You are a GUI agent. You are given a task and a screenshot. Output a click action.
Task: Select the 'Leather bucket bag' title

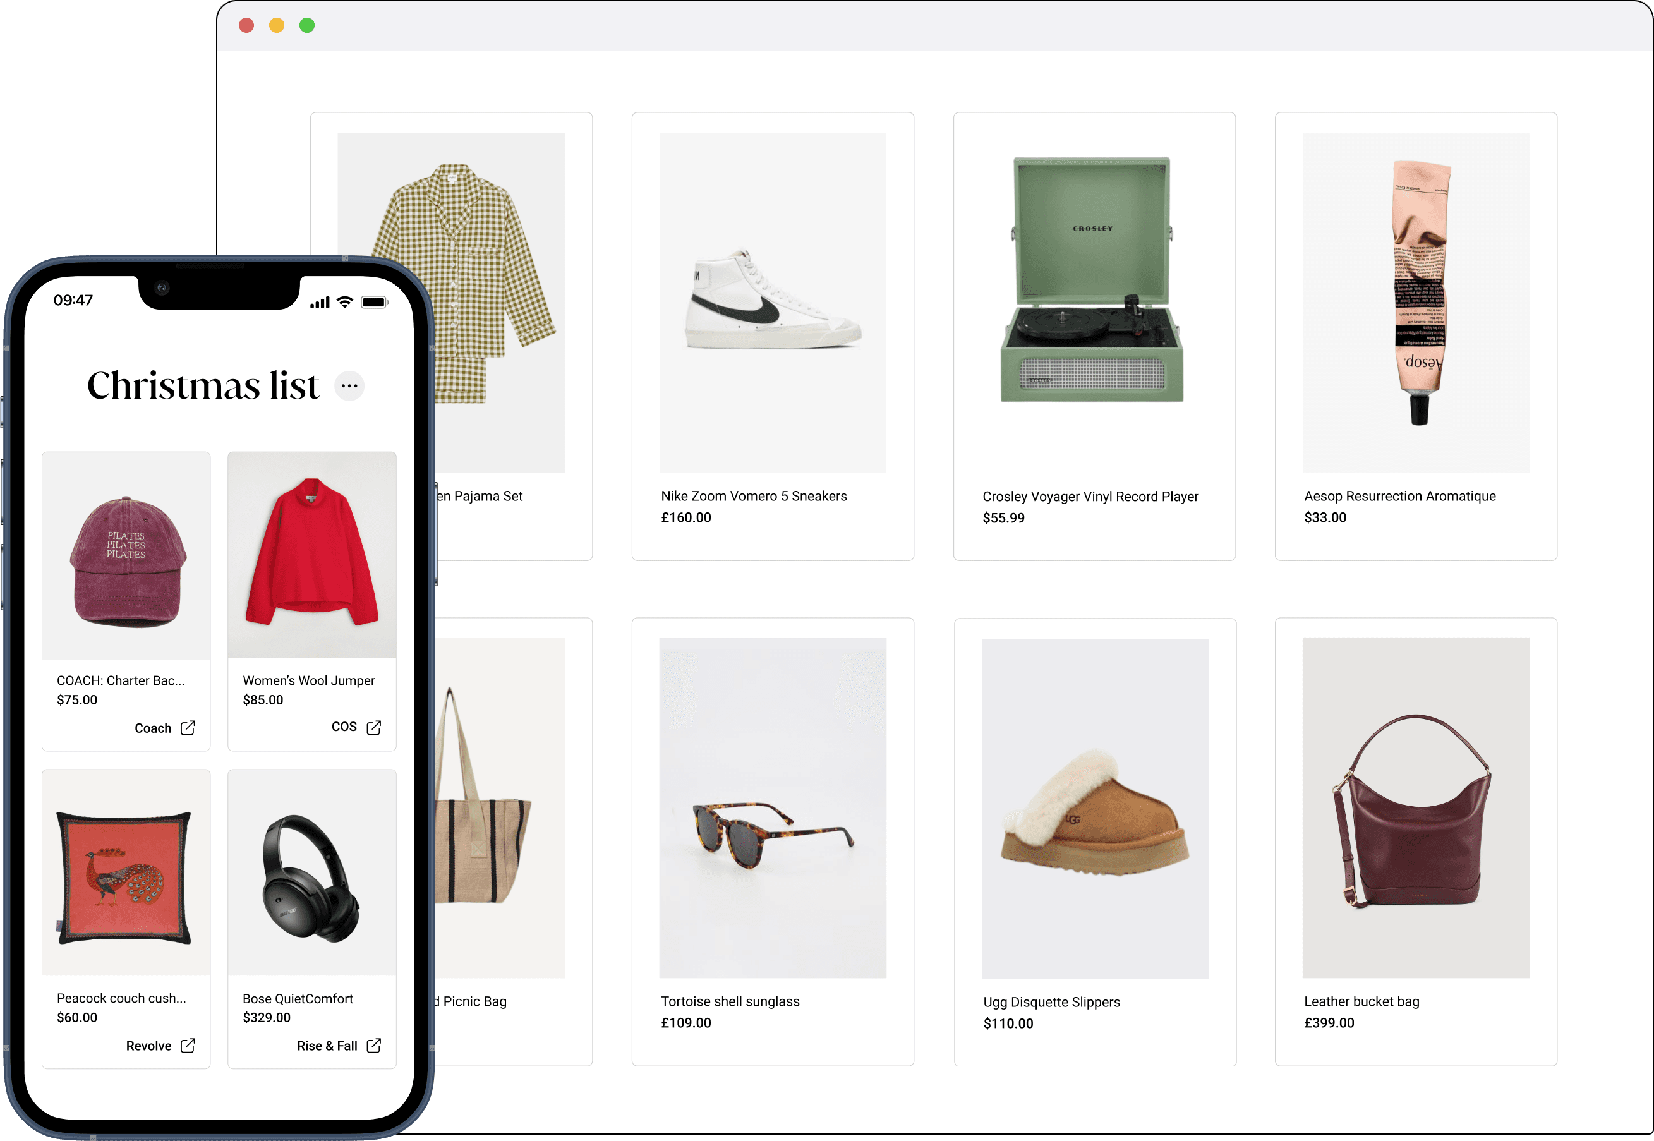coord(1361,1001)
